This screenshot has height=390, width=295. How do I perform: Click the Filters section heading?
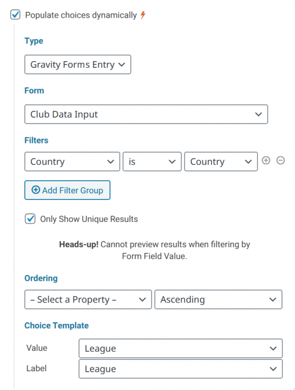click(36, 140)
